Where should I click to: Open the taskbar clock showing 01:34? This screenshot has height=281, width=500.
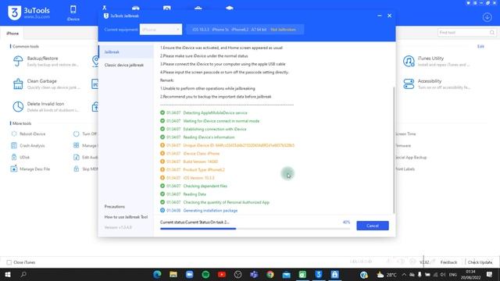tap(470, 275)
